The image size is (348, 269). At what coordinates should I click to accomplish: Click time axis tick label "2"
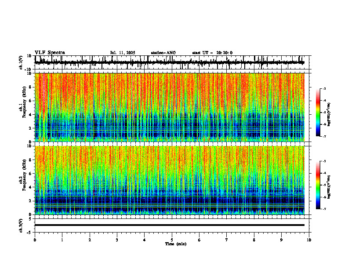coord(90,240)
